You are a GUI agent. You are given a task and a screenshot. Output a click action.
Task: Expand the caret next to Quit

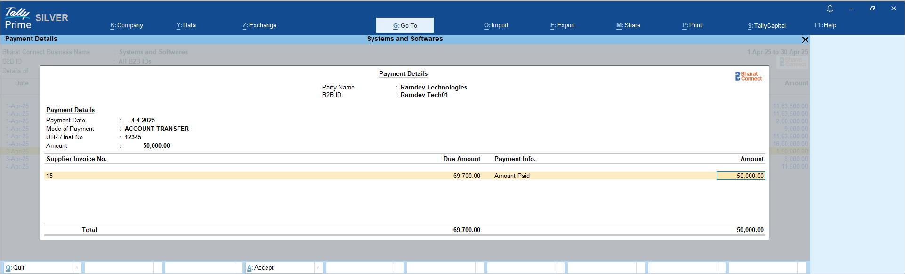tap(77, 268)
